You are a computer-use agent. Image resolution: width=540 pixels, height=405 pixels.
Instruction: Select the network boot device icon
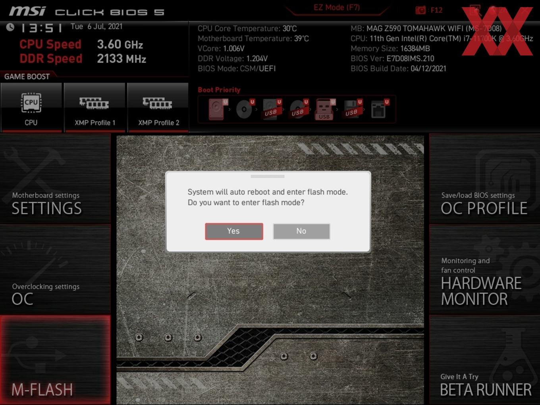379,109
